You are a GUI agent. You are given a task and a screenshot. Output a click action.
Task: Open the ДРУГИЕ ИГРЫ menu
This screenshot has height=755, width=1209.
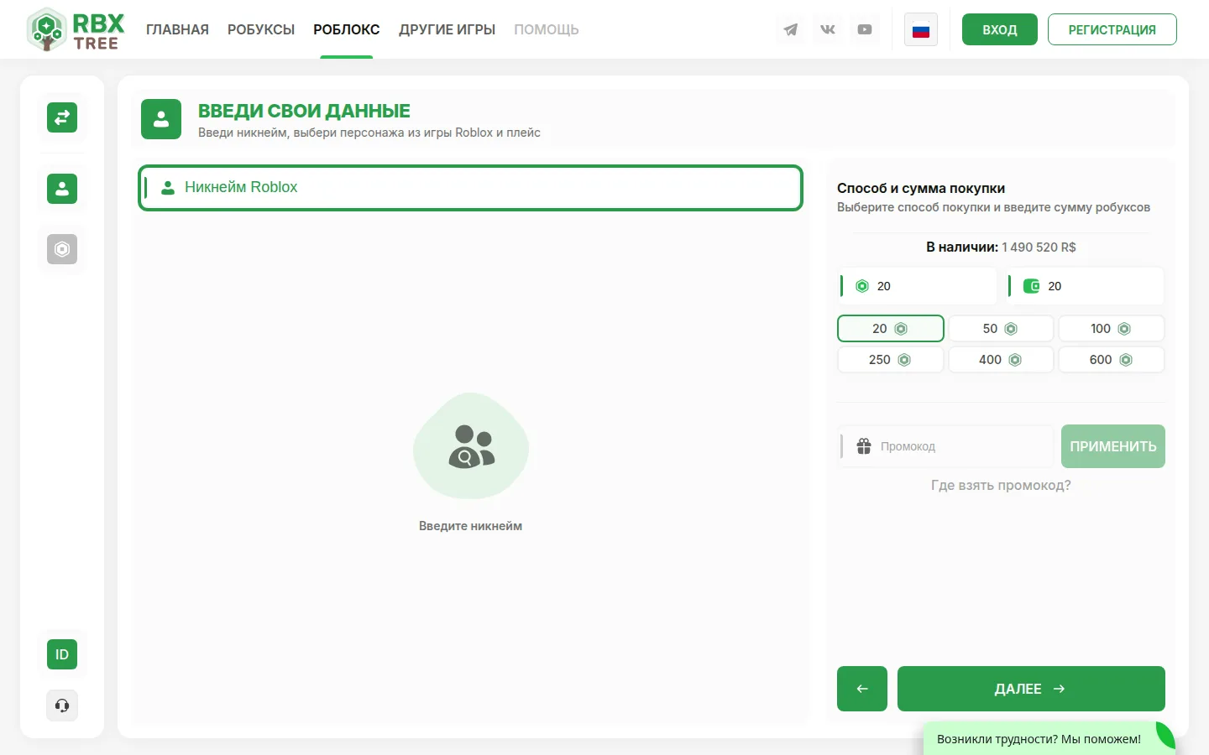[447, 30]
